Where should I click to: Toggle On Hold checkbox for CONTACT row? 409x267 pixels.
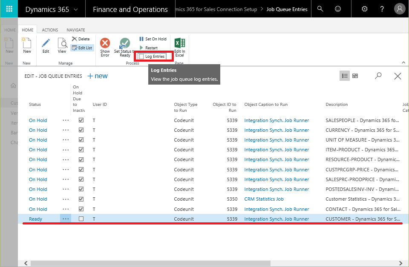point(81,209)
